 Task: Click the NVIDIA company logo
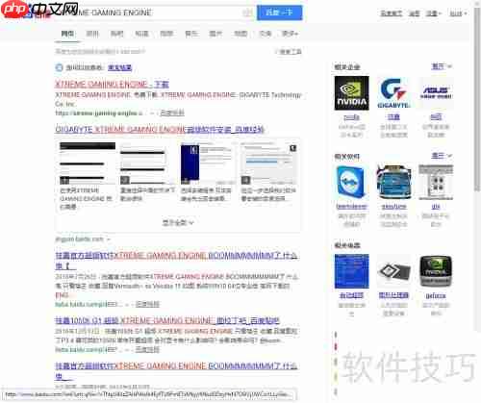tap(351, 93)
